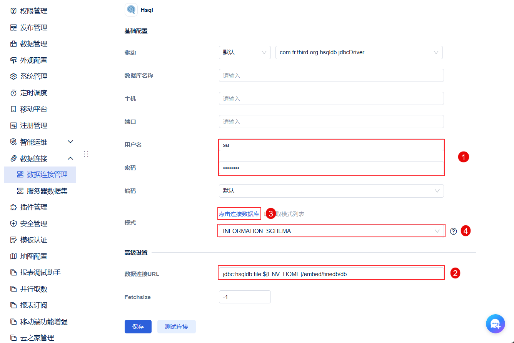Open the 编码 encoding dropdown

(x=331, y=191)
